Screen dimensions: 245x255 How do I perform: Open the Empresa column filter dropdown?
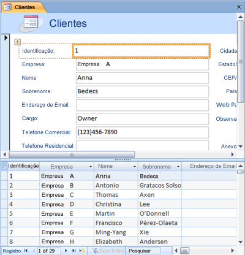(91, 167)
